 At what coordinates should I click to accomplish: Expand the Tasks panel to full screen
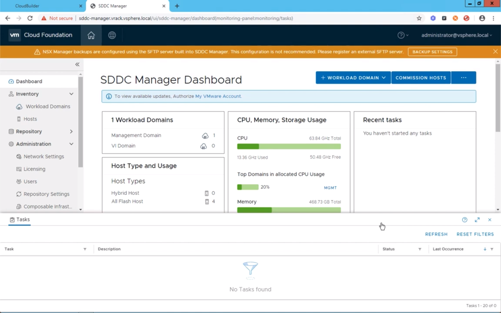(477, 220)
